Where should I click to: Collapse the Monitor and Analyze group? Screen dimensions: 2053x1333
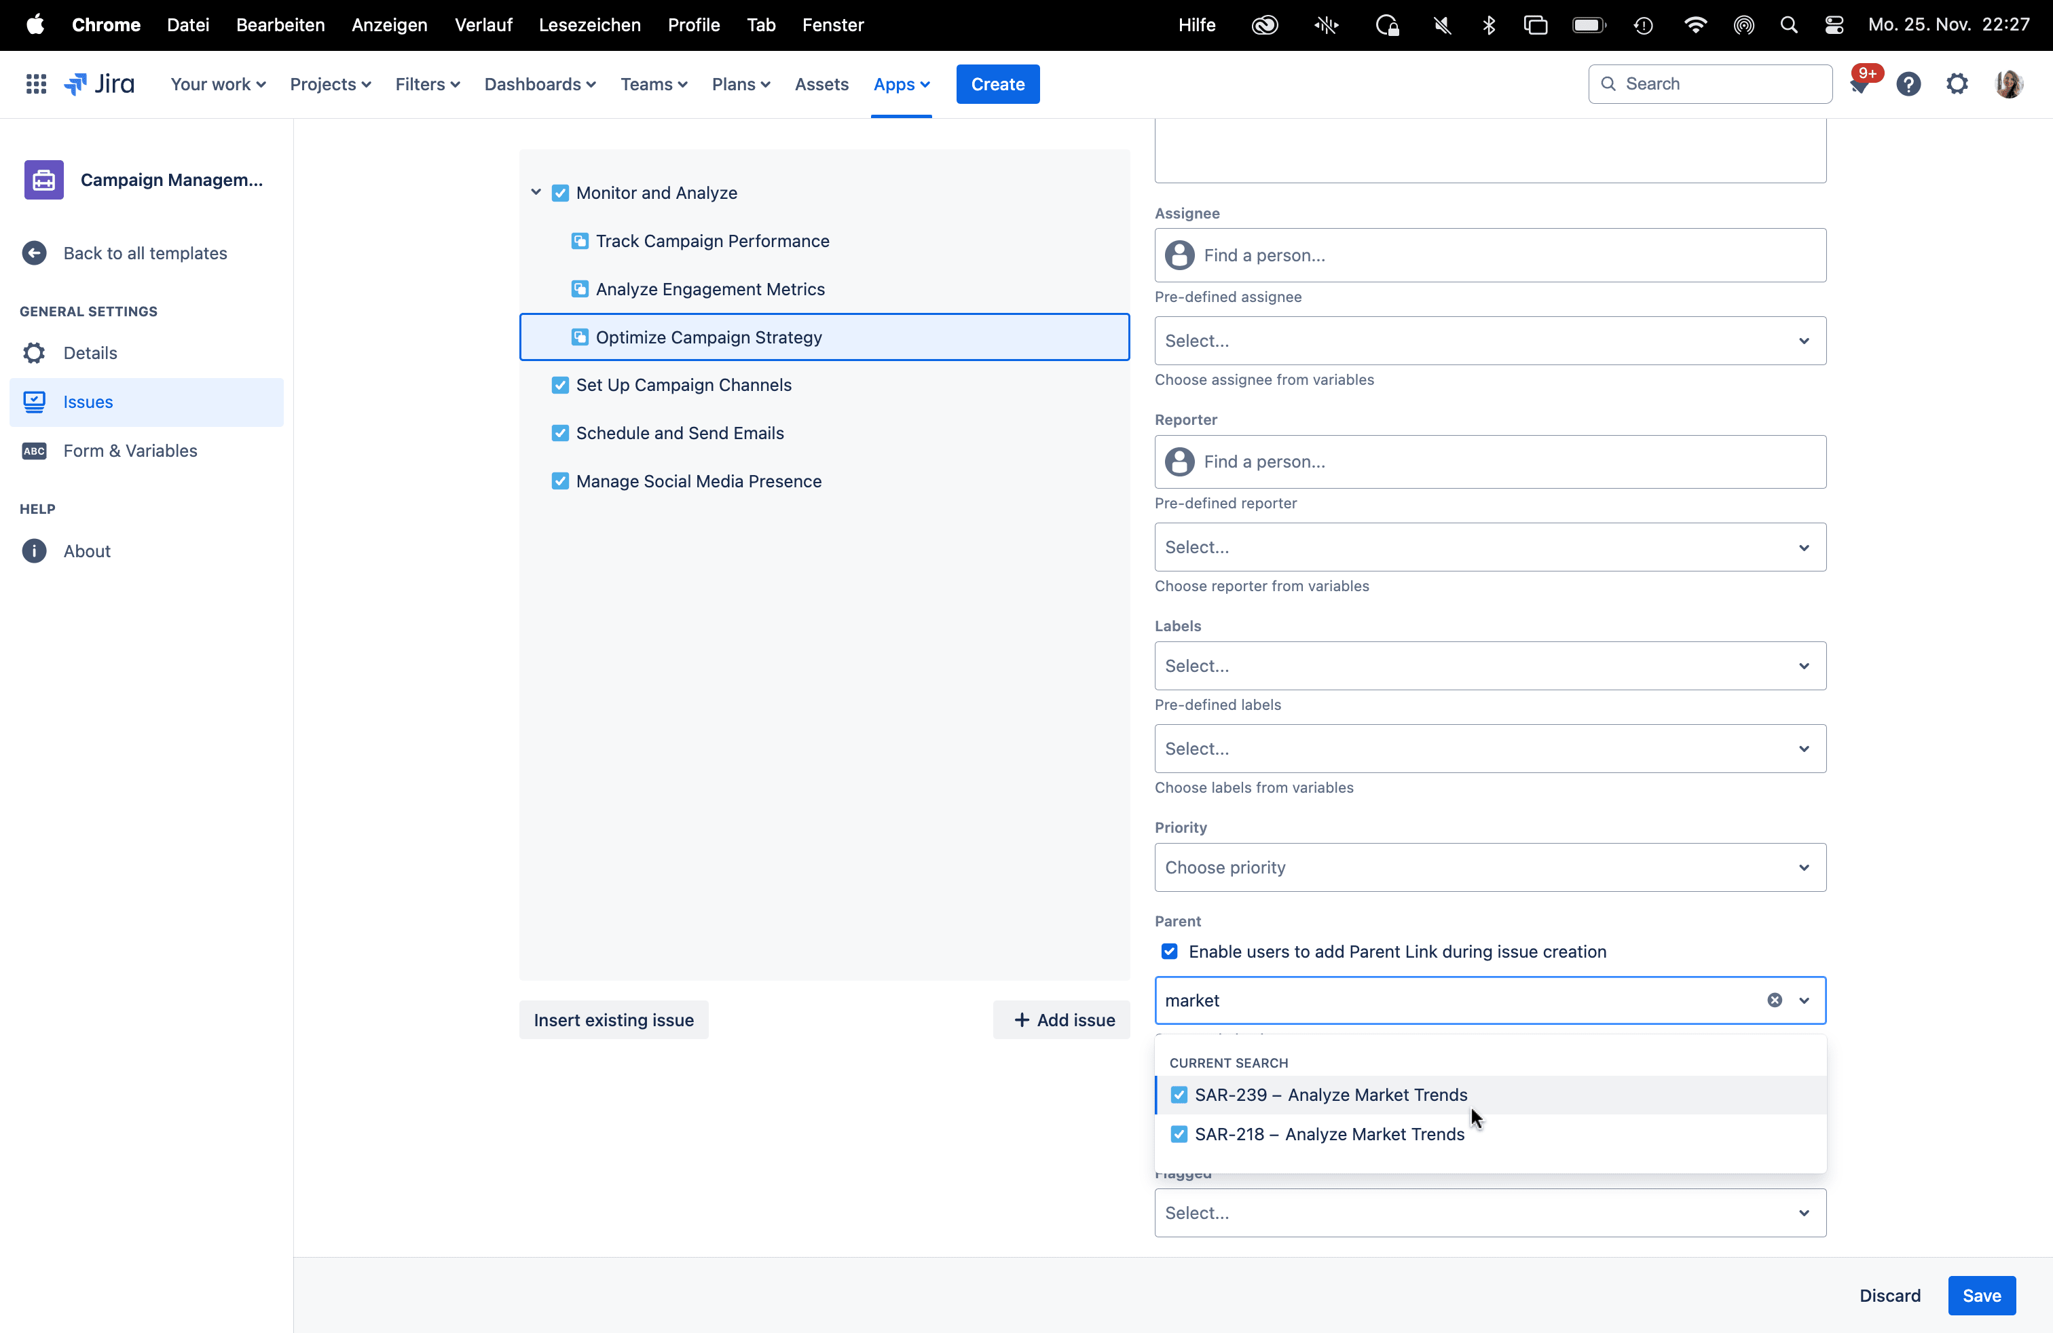[x=536, y=192]
